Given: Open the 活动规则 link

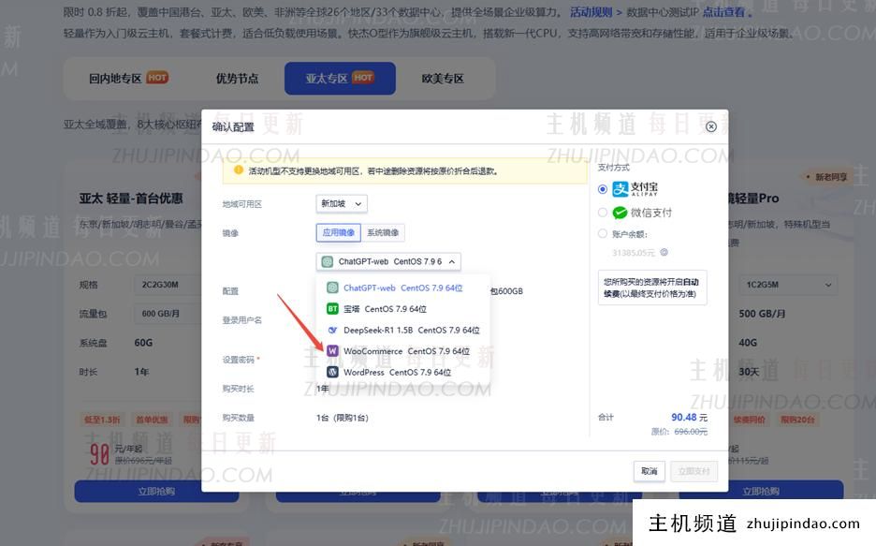Looking at the screenshot, I should tap(591, 12).
